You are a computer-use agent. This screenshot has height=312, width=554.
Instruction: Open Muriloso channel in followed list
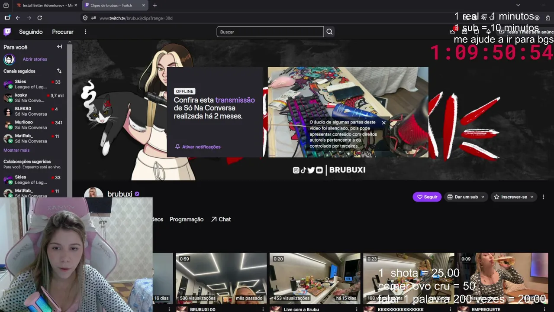coord(33,125)
